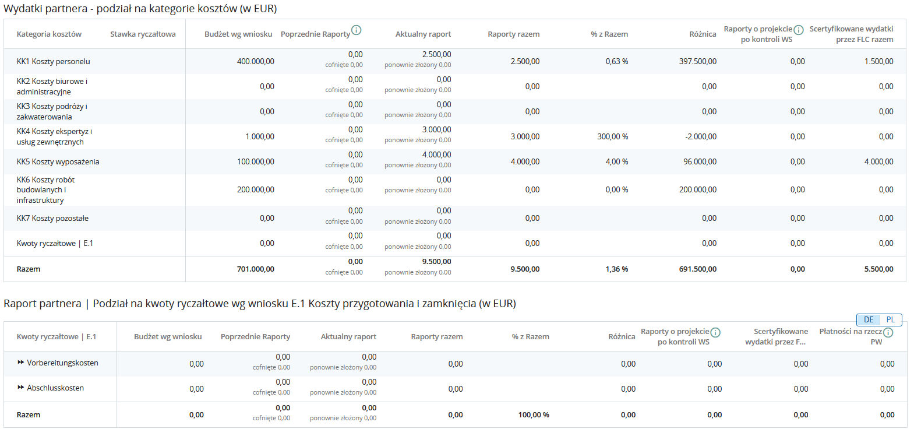Click the 300,00 % value in KK4 row

(x=612, y=136)
